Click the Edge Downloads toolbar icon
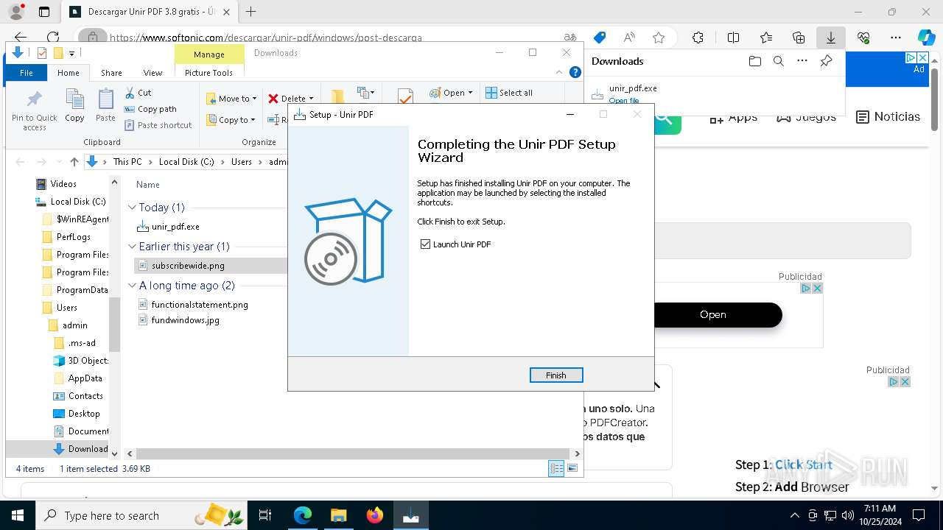Viewport: 943px width, 530px height. 831,38
